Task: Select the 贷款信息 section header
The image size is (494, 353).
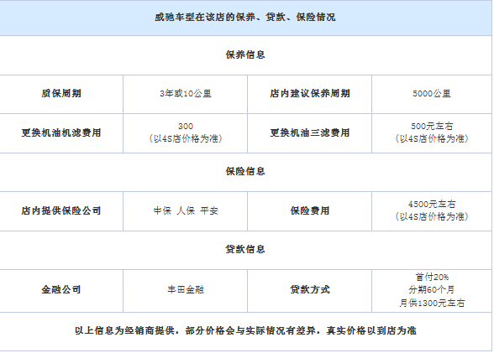Action: pyautogui.click(x=245, y=249)
